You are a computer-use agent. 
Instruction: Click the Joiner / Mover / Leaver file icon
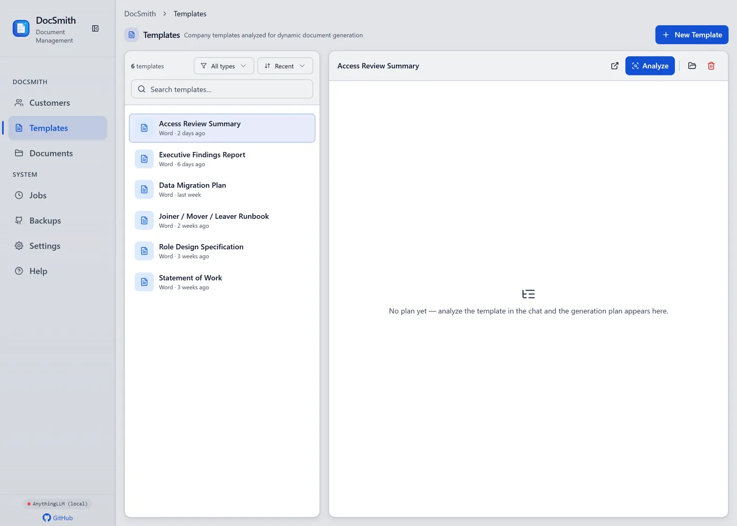[x=144, y=220]
